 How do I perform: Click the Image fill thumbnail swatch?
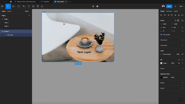click(161, 63)
